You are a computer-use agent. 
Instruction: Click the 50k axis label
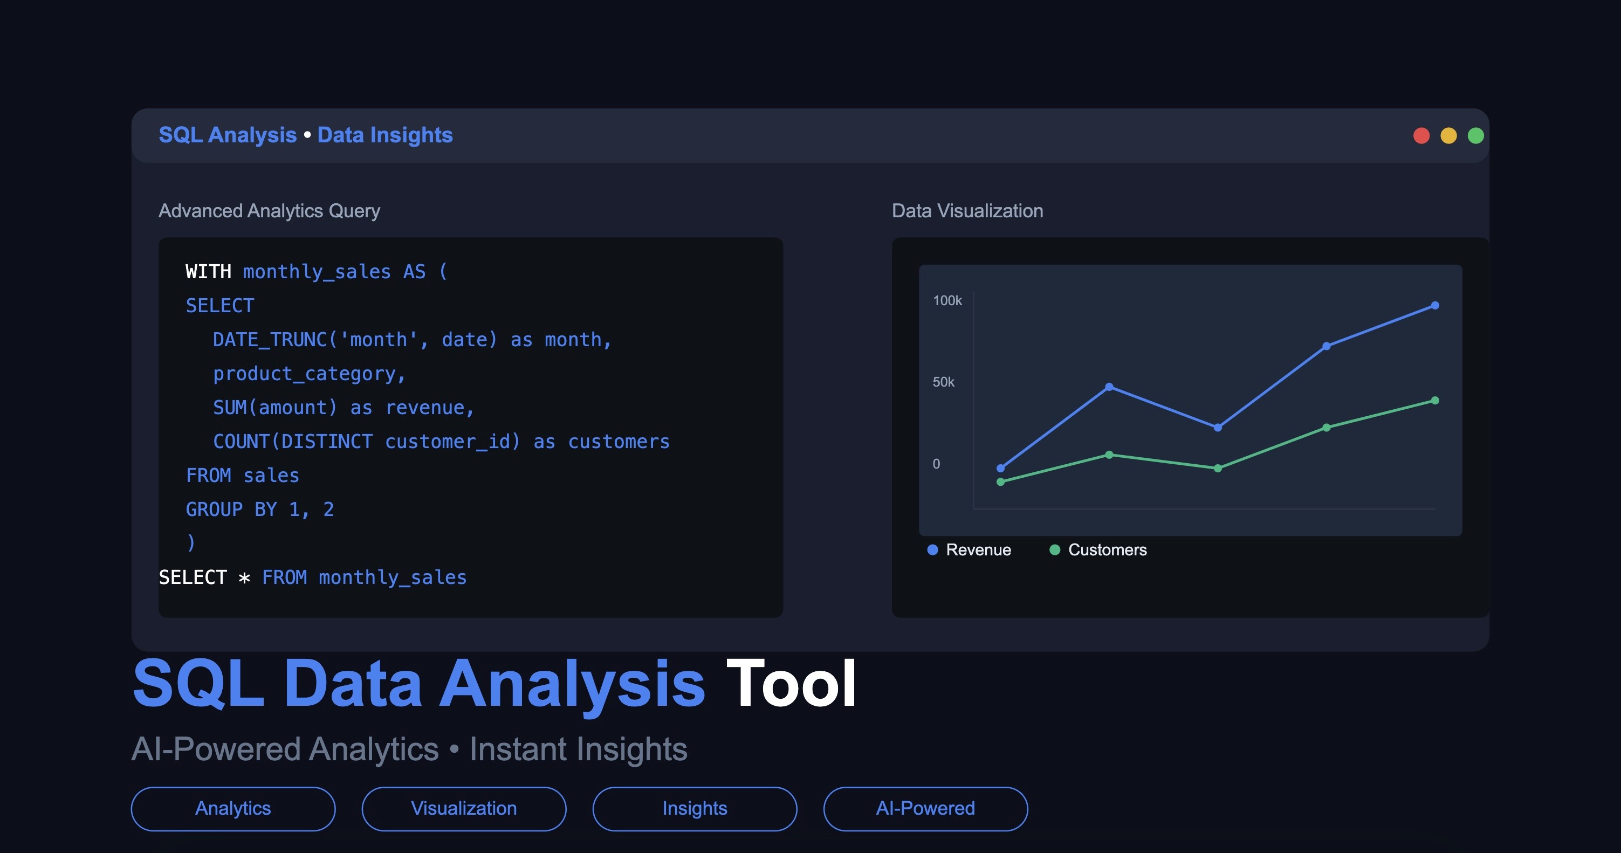943,382
